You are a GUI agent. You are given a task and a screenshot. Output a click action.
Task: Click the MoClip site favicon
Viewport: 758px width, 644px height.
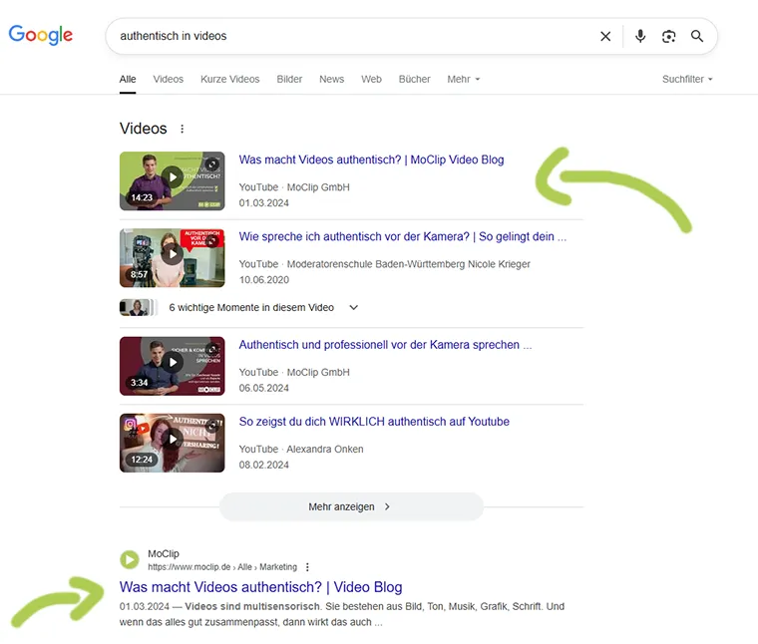tap(130, 560)
